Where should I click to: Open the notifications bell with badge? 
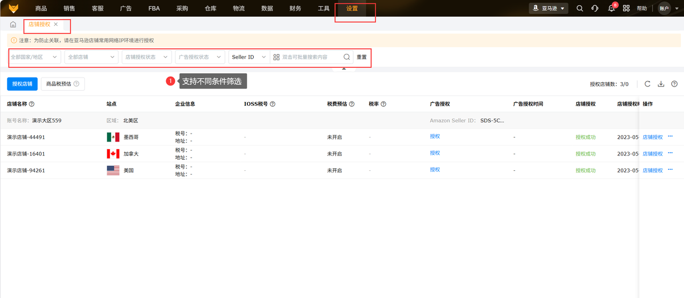[x=612, y=9]
